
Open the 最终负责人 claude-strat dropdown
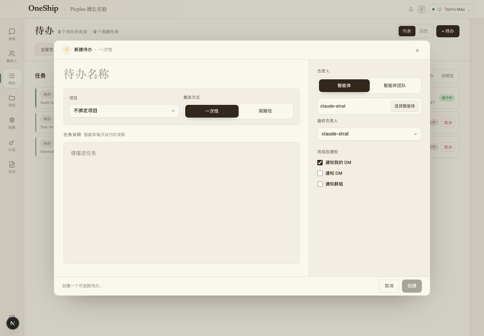click(369, 134)
